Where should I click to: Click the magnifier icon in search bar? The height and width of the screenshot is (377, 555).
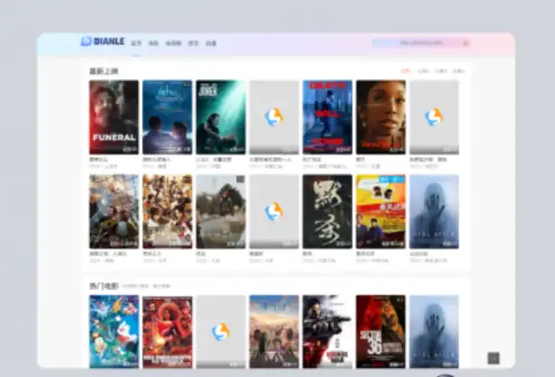[x=465, y=42]
